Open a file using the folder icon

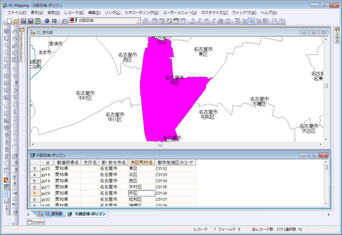coord(16,21)
